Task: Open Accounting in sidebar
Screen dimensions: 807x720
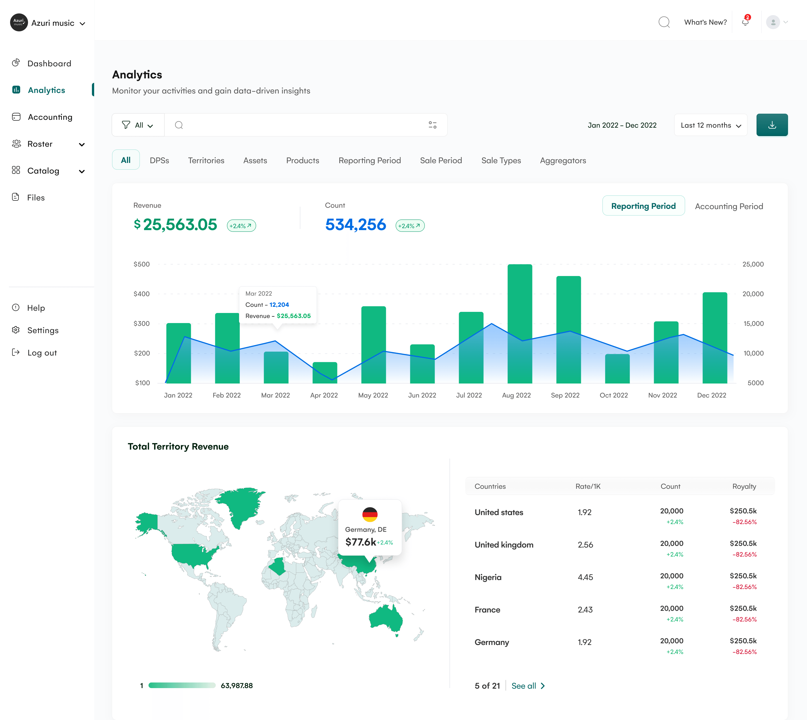Action: tap(50, 117)
